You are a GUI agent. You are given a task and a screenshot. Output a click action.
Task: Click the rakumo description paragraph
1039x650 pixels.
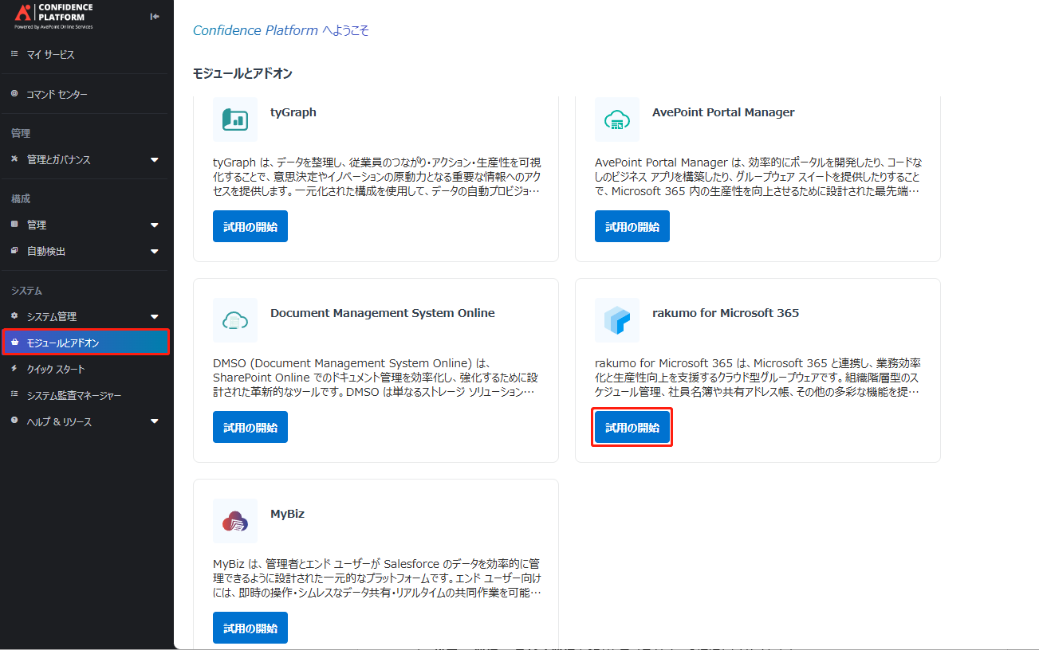(x=758, y=378)
